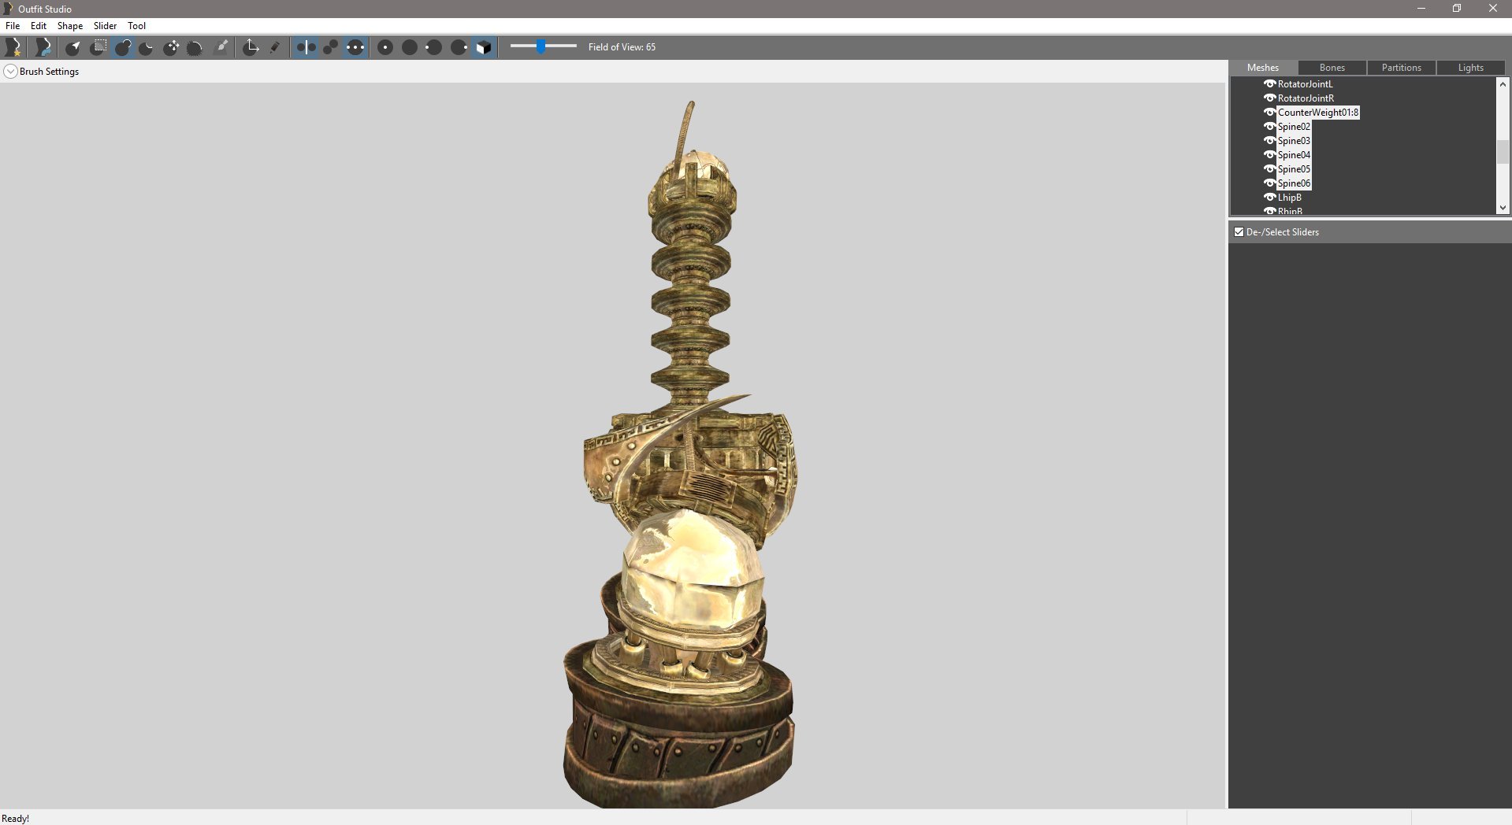Select the Spine06 mesh name
1512x825 pixels.
[1294, 183]
